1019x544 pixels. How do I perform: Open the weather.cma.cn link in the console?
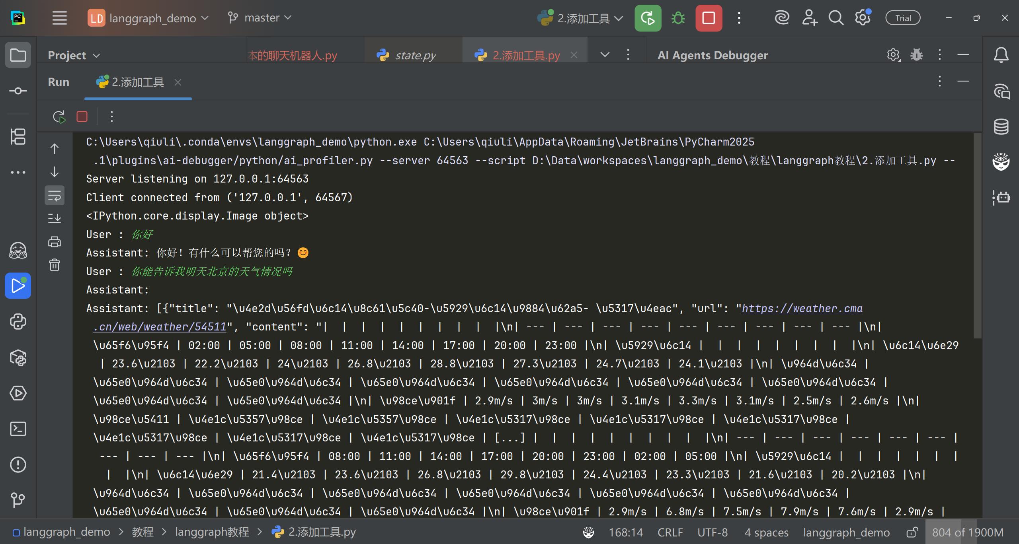(802, 308)
